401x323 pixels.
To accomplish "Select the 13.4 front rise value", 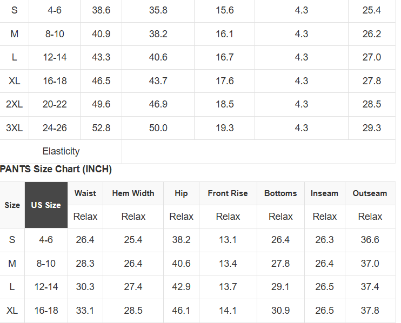I will pyautogui.click(x=228, y=264).
